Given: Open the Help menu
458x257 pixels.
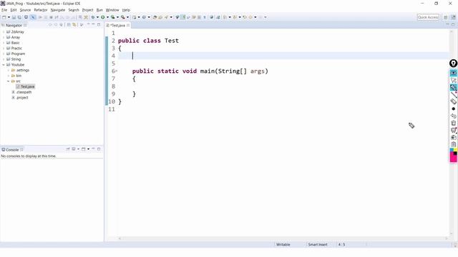Looking at the screenshot, I should pos(126,10).
